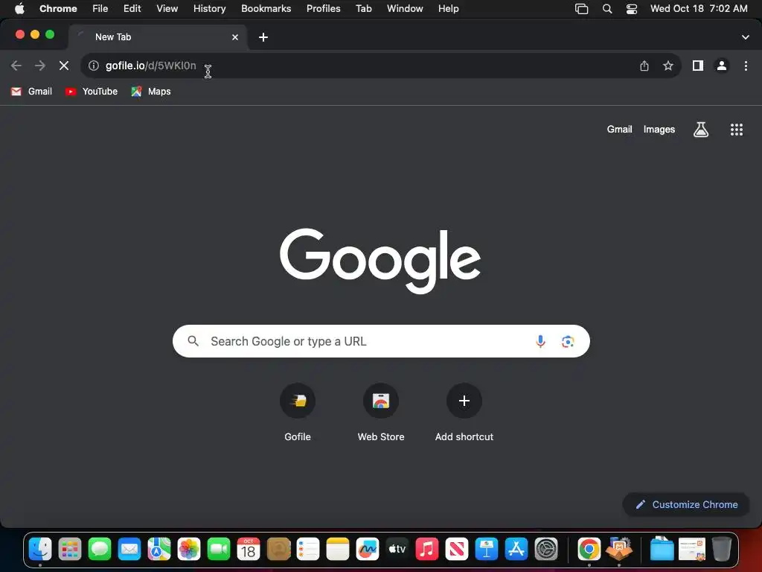Viewport: 762px width, 572px height.
Task: Open Gmail bookmark in bookmarks bar
Action: [31, 92]
